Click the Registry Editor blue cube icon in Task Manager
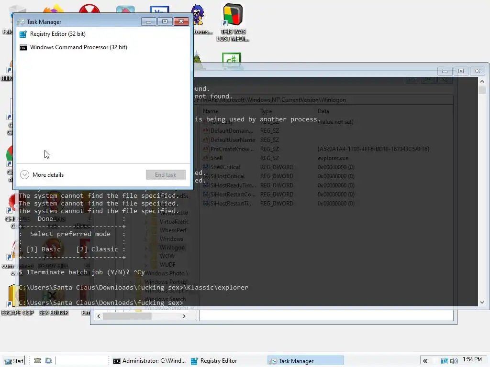 (23, 34)
